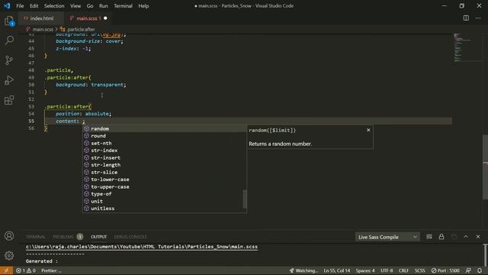This screenshot has width=488, height=275.
Task: Click main.scss in the breadcrumb
Action: pos(43,29)
